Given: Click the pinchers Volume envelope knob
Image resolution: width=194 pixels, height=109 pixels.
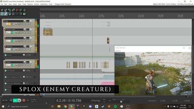Looking at the screenshot, I should click(x=24, y=55).
